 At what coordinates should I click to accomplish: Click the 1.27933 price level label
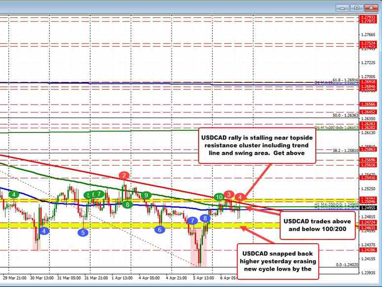point(368,17)
